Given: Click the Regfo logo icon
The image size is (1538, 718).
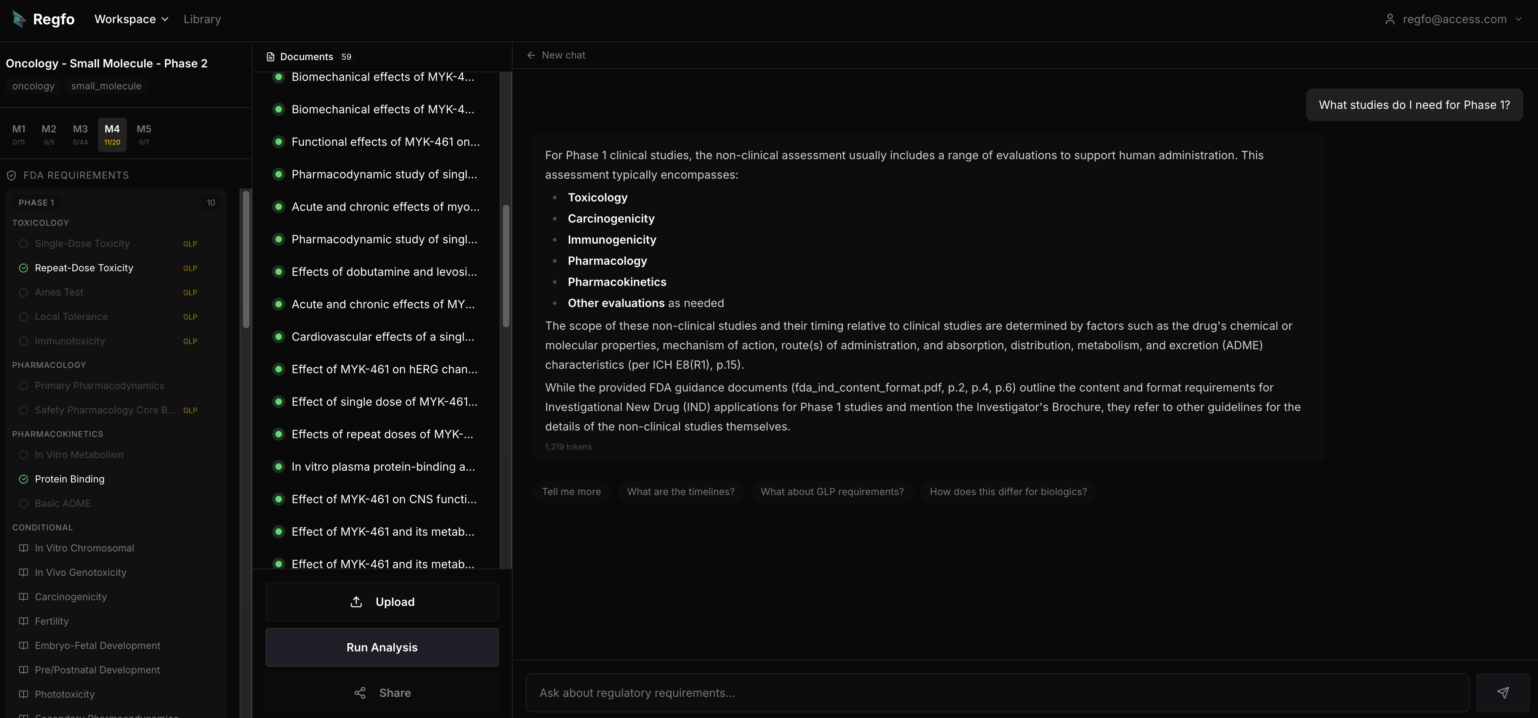Looking at the screenshot, I should [19, 19].
